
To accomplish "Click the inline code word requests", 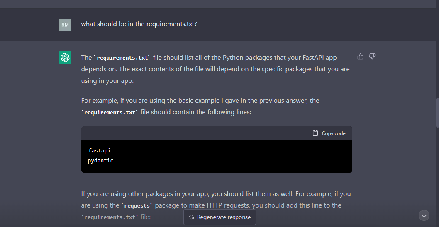I will 137,205.
